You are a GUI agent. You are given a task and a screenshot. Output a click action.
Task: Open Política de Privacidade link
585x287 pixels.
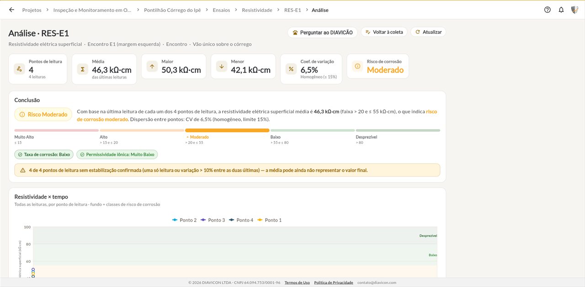[334, 282]
